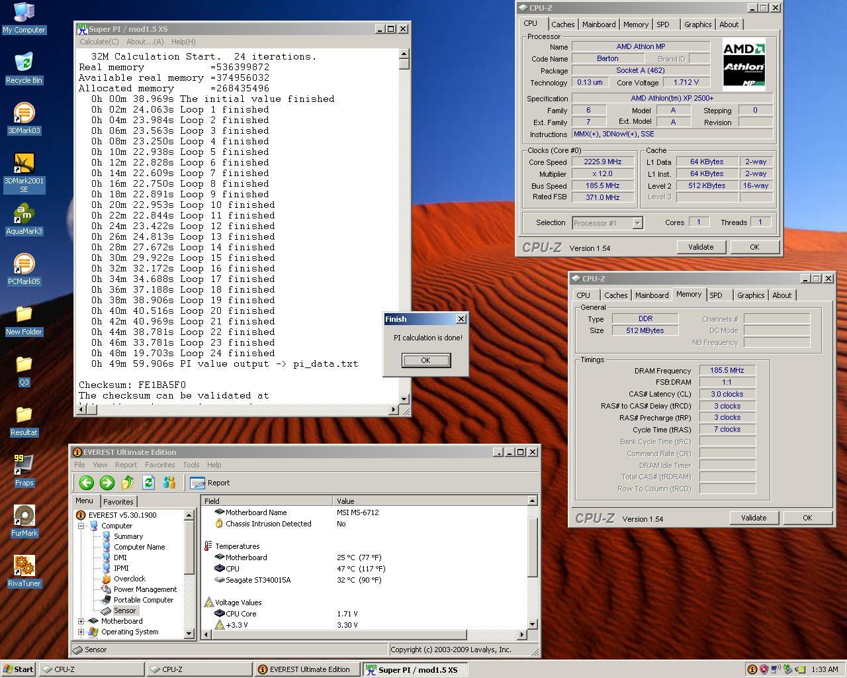Screen dimensions: 847x678
Task: Select Summary in EVEREST tree
Action: tap(128, 536)
